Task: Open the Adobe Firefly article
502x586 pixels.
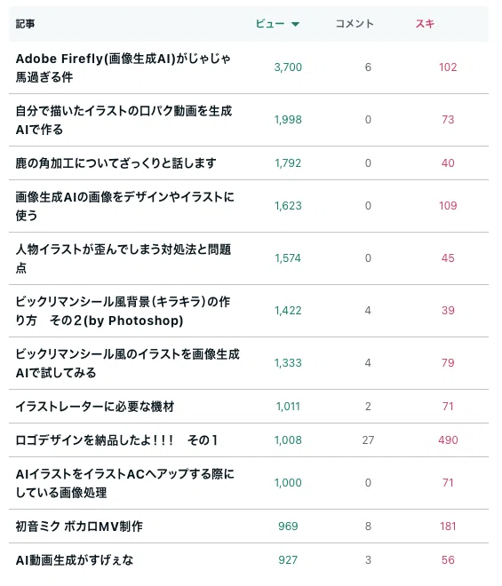Action: [124, 67]
